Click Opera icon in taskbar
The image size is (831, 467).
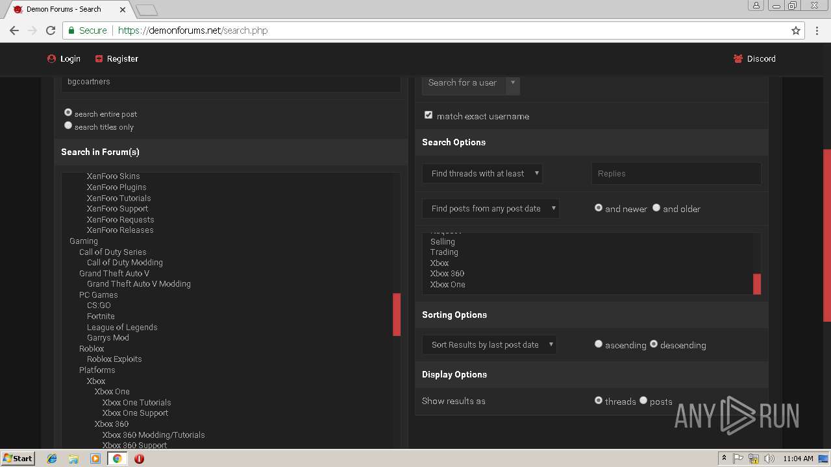[x=139, y=459]
